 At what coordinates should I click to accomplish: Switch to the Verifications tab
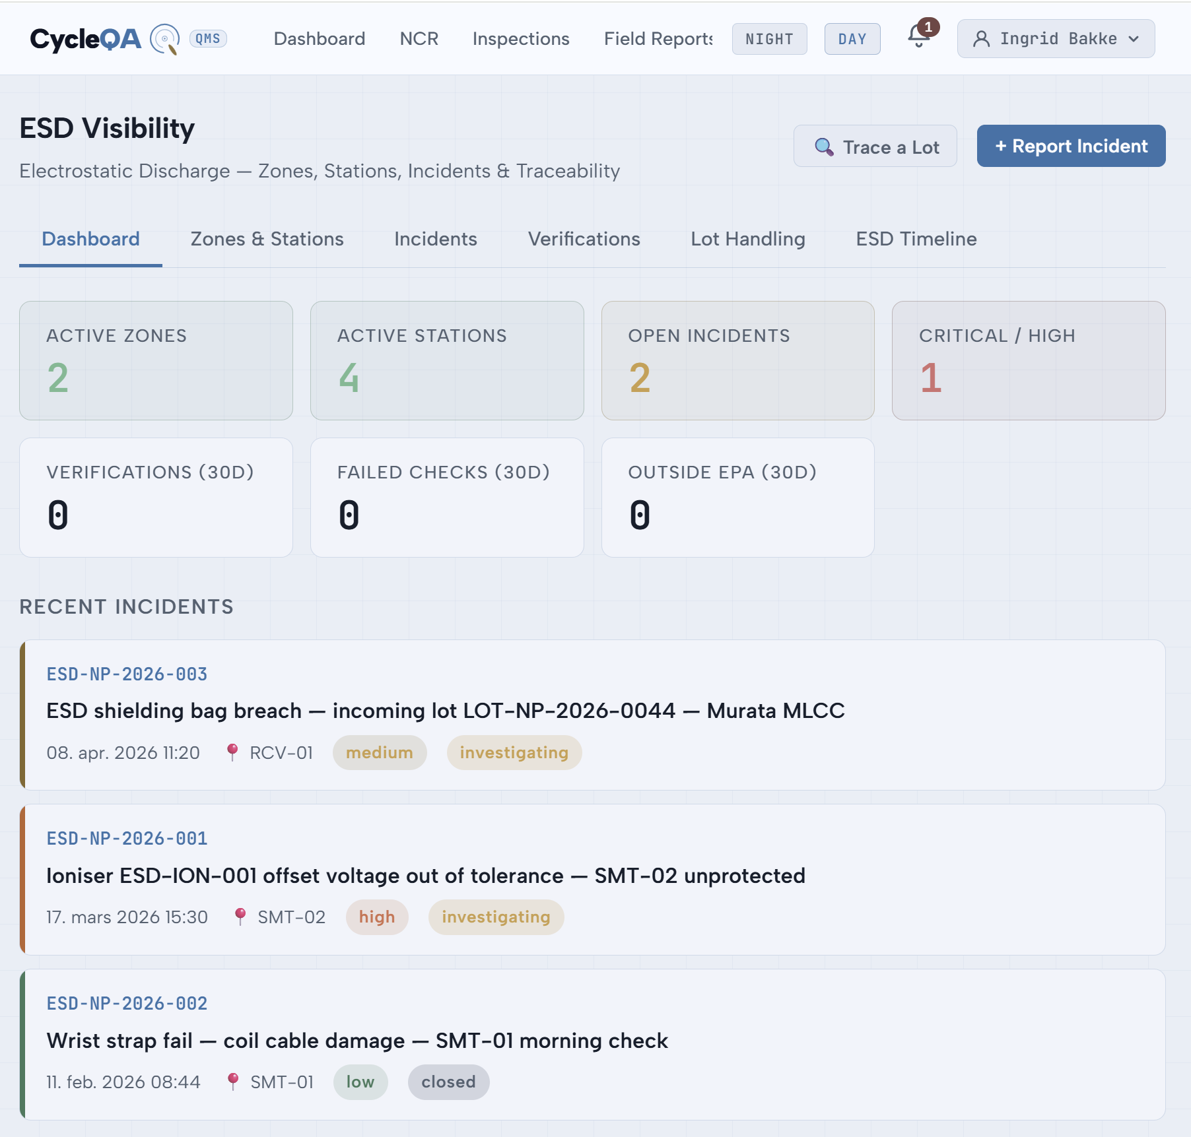click(584, 239)
